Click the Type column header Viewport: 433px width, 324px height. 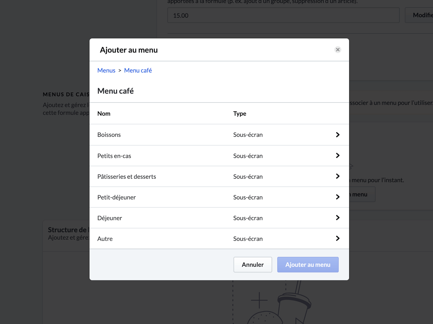tap(240, 114)
